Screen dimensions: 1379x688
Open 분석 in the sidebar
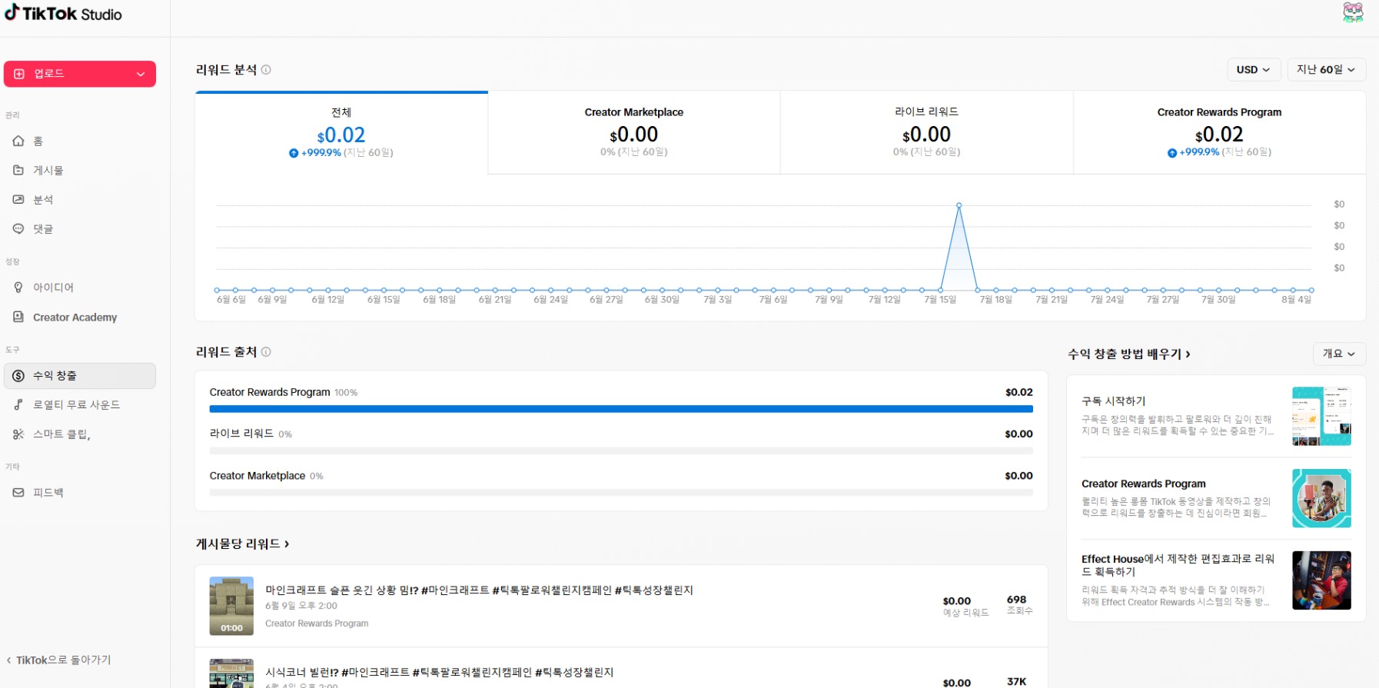(80, 200)
